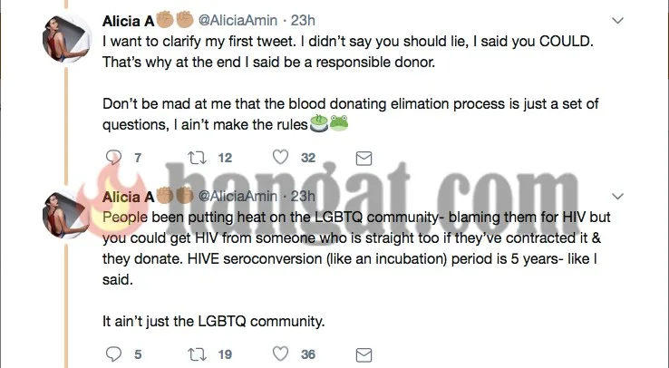Open the 23h timestamp of second tweet

[x=302, y=197]
